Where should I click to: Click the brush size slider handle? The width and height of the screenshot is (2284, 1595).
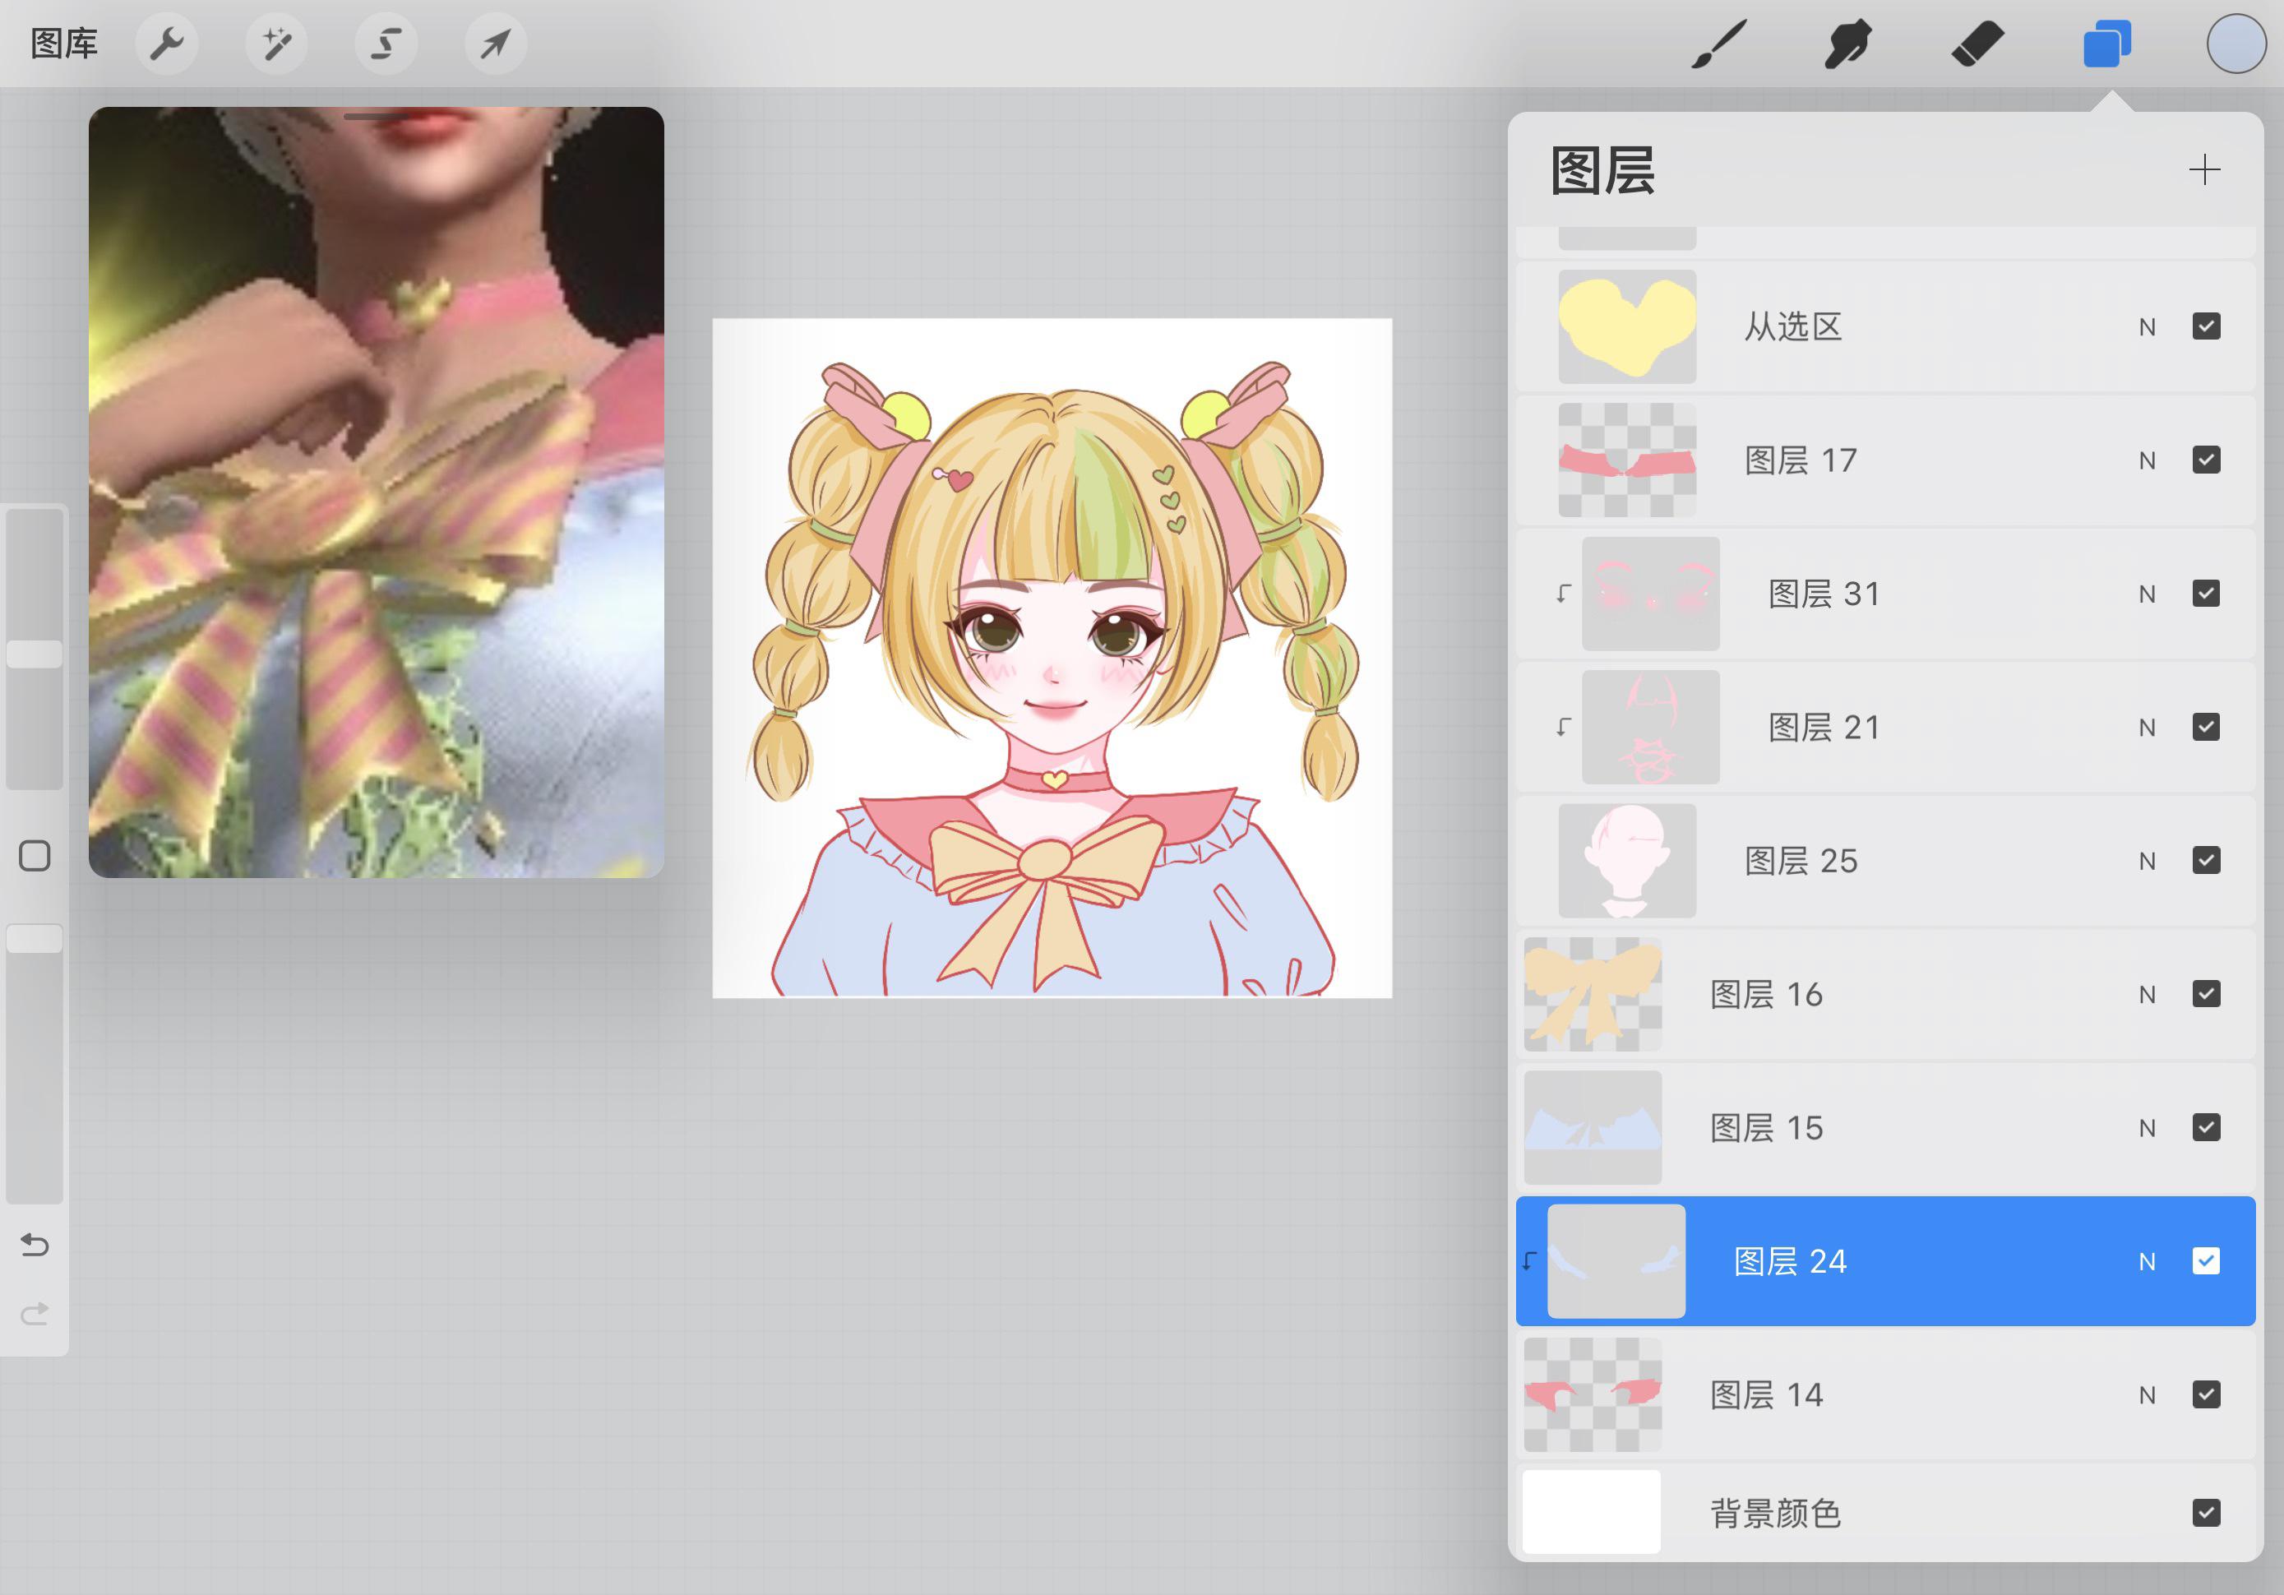(x=35, y=654)
